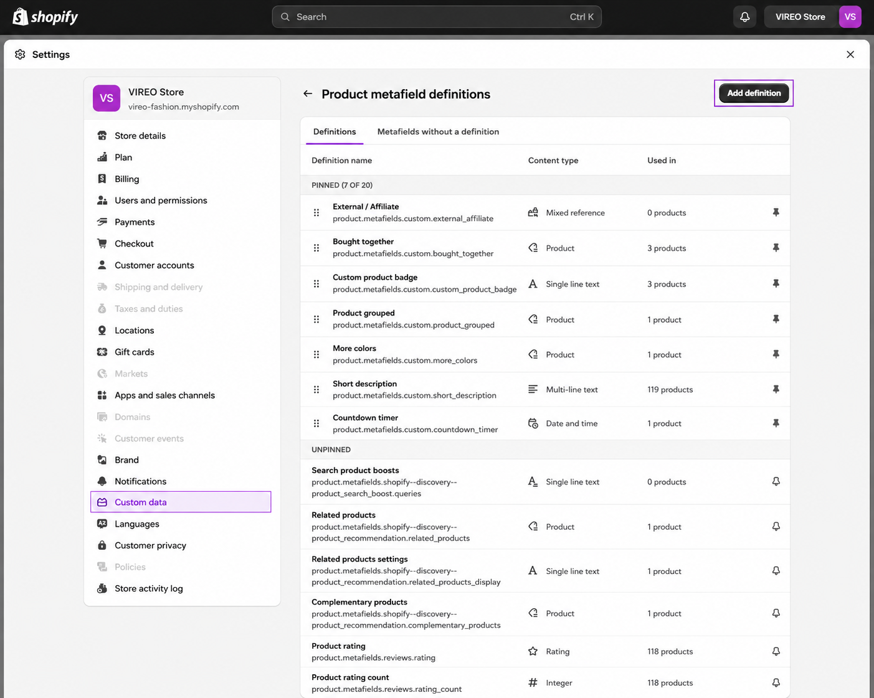Click 'Integer' content type text
Viewport: 874px width, 698px height.
(559, 683)
